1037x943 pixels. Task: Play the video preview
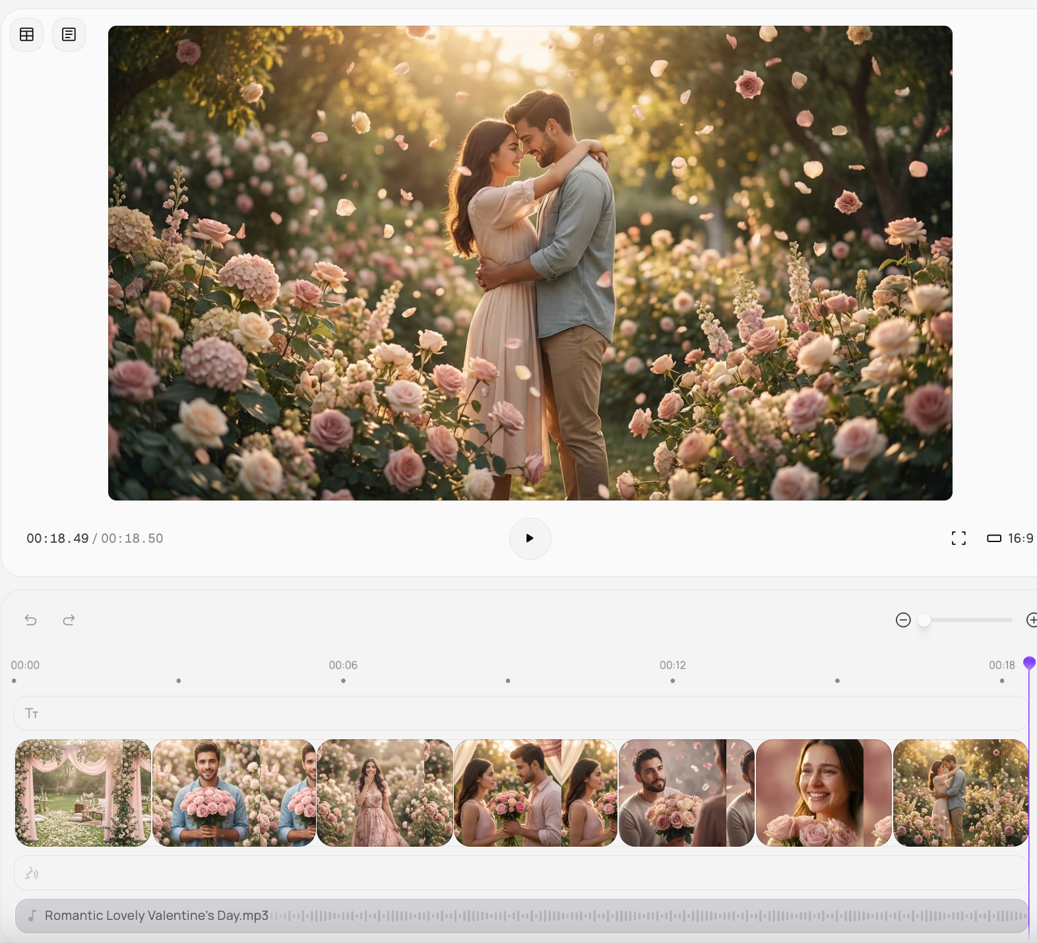[x=530, y=538]
